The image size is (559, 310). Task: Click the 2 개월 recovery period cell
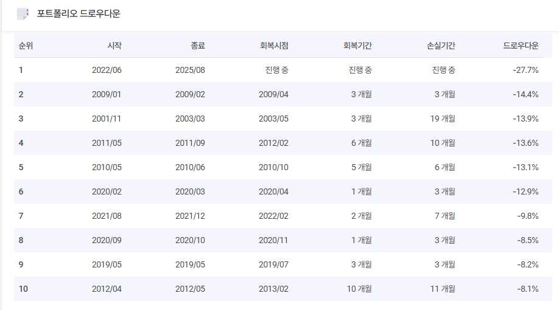click(x=362, y=216)
